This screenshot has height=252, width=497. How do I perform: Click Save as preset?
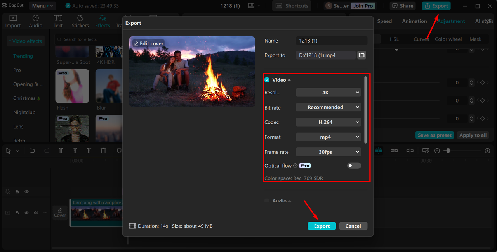tap(434, 135)
